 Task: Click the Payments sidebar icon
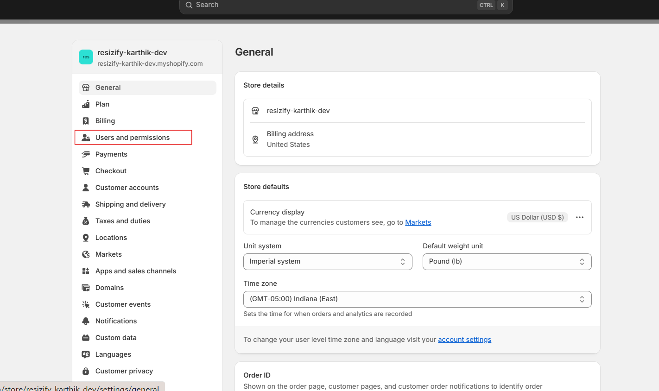tap(86, 154)
